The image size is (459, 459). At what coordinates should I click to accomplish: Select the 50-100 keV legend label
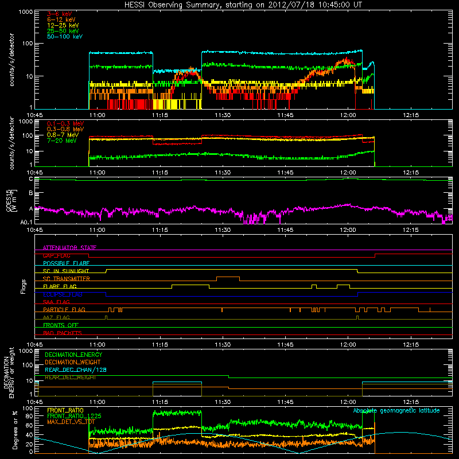[x=65, y=37]
